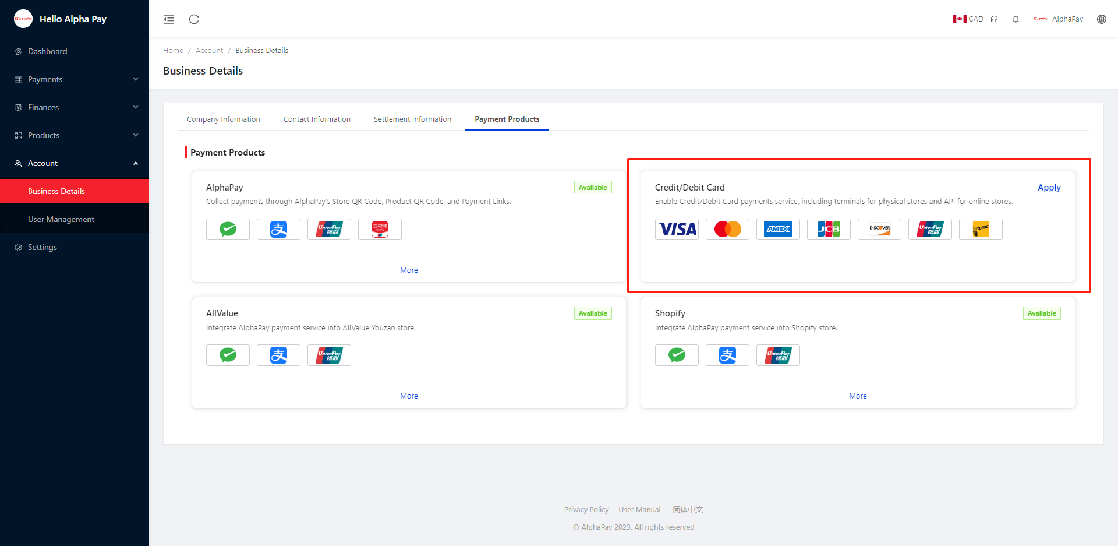Click the sidebar collapse menu icon

[x=169, y=19]
